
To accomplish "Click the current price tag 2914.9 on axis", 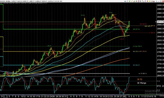I will (160, 22).
